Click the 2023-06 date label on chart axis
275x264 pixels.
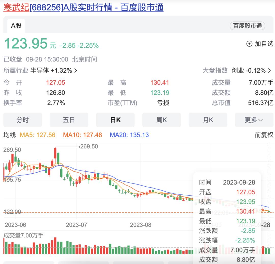pyautogui.click(x=16, y=225)
